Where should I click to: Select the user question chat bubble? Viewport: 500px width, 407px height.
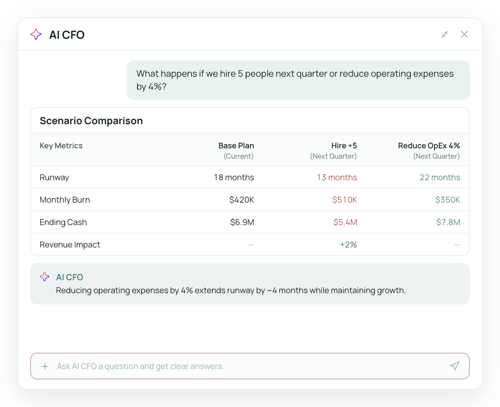[x=298, y=80]
